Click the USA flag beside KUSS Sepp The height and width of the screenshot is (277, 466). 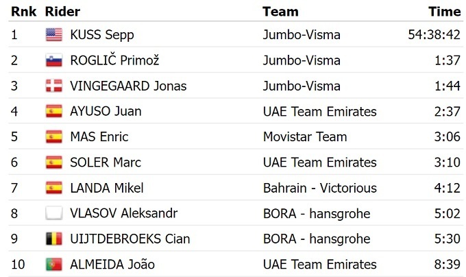coord(53,35)
